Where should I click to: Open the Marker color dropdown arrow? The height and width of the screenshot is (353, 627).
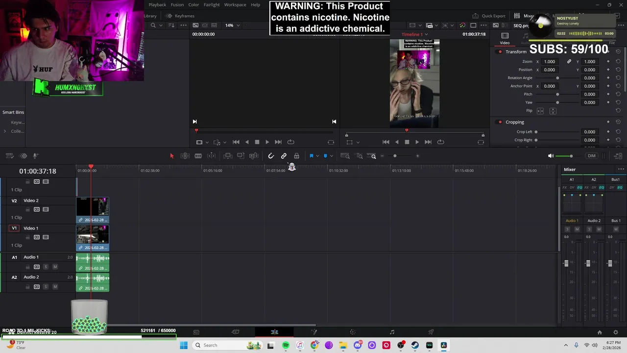click(x=332, y=156)
